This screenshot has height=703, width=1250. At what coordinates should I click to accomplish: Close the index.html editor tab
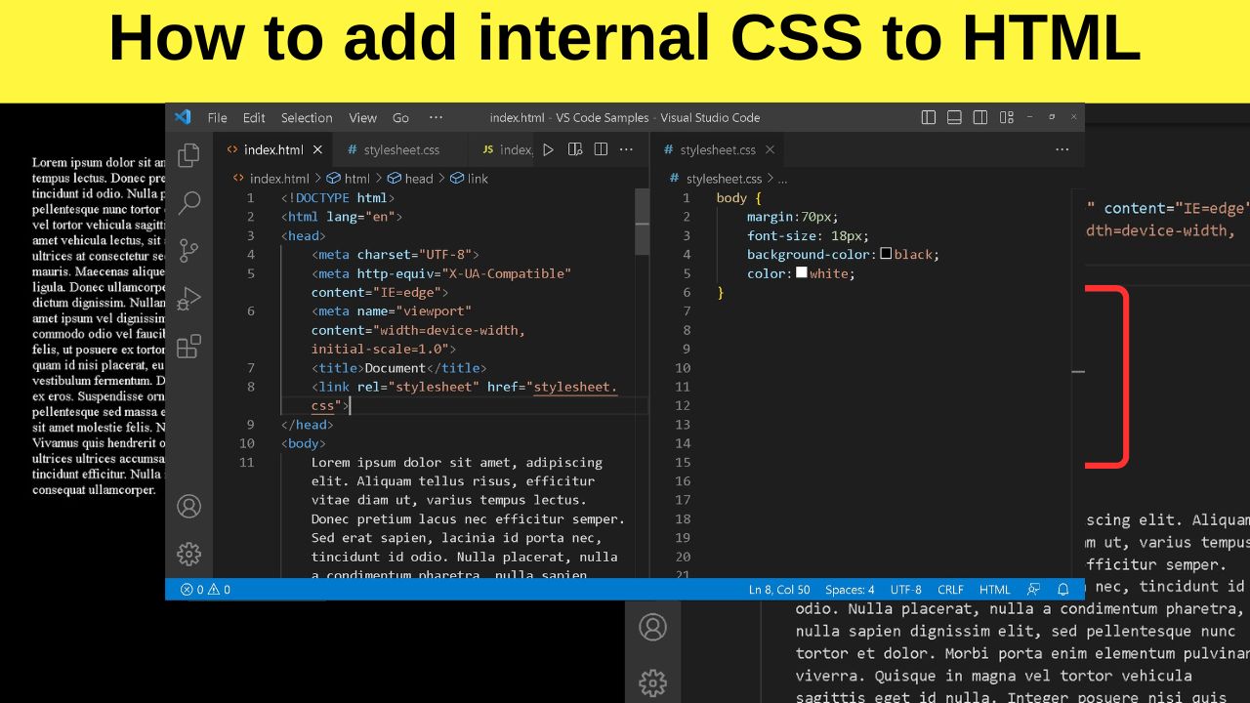317,150
